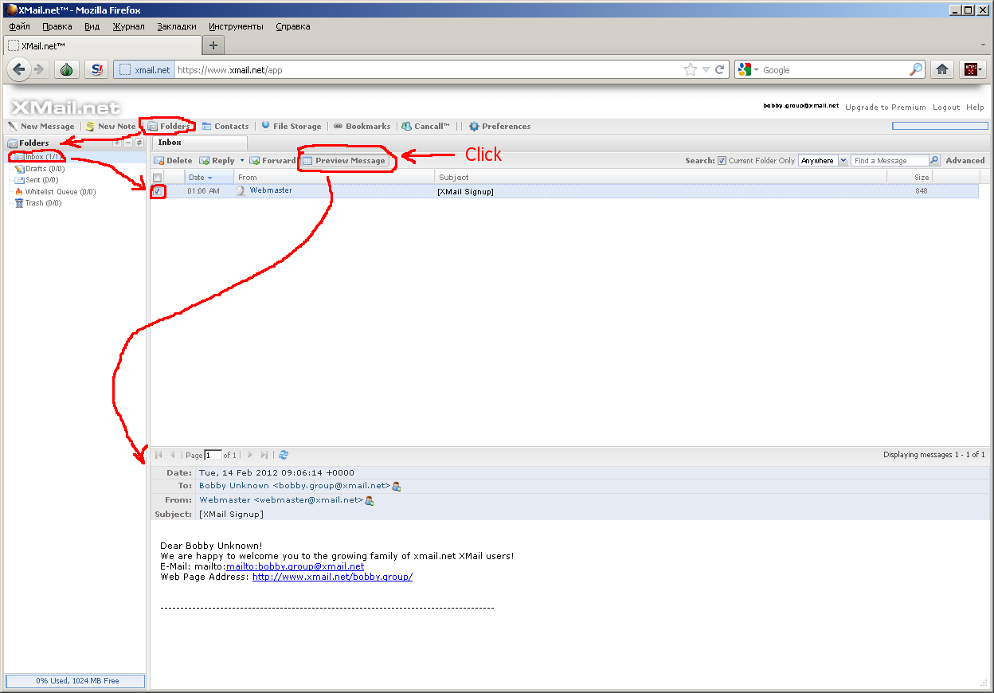Open the Firefox Home page button

click(x=942, y=69)
